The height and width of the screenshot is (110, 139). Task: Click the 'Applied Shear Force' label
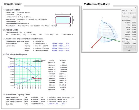pos(12,97)
